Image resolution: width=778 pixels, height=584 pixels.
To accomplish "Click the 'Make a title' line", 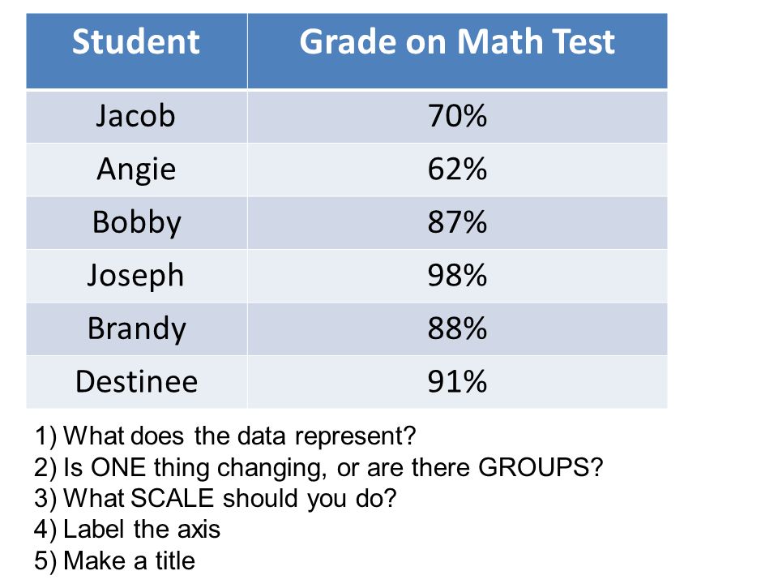I will (114, 561).
